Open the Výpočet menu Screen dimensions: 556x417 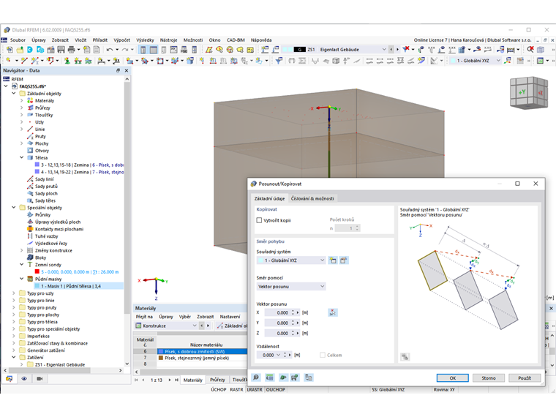coord(121,40)
